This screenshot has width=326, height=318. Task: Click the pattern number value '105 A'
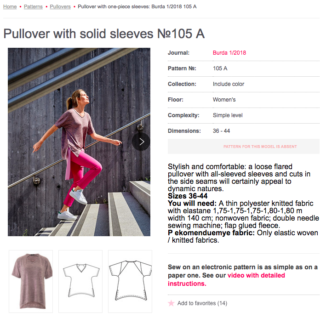pos(220,68)
